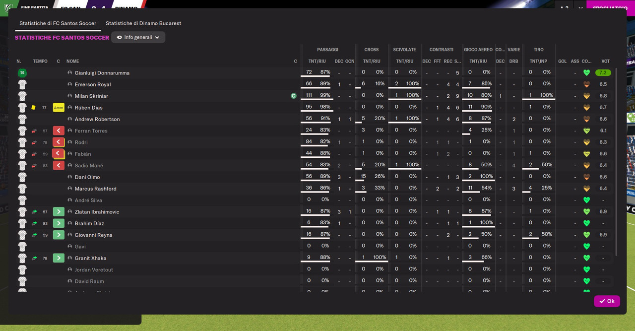Click the condition heart icon in Donnarumma's row
635x331 pixels.
click(x=587, y=73)
